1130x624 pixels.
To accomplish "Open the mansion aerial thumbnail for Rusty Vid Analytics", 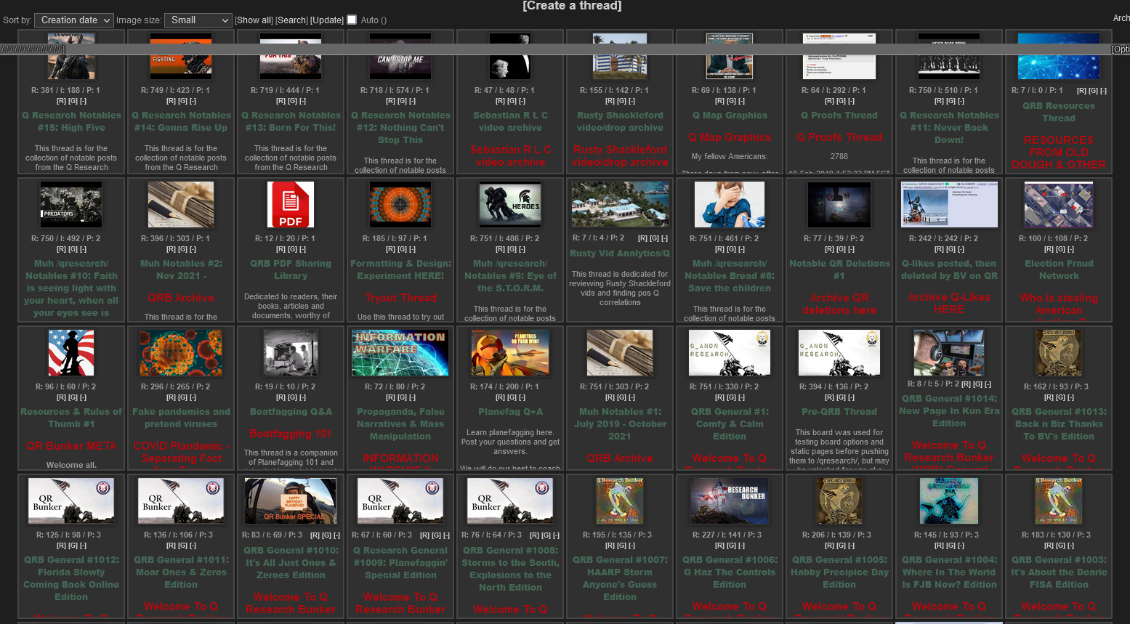I will point(620,205).
